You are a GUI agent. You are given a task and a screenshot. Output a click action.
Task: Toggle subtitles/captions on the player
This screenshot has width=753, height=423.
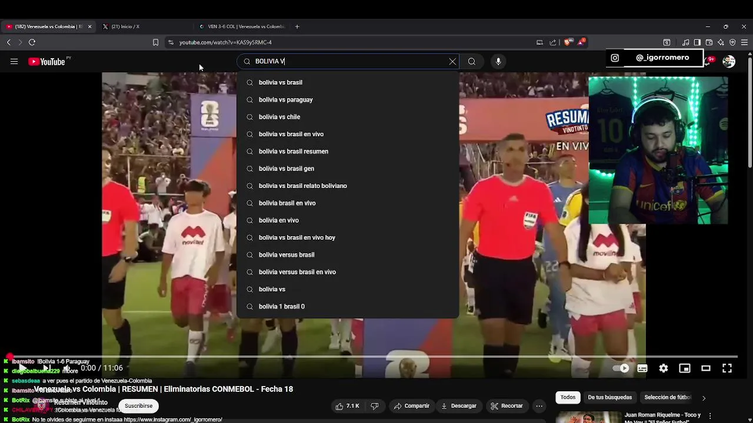tap(642, 368)
